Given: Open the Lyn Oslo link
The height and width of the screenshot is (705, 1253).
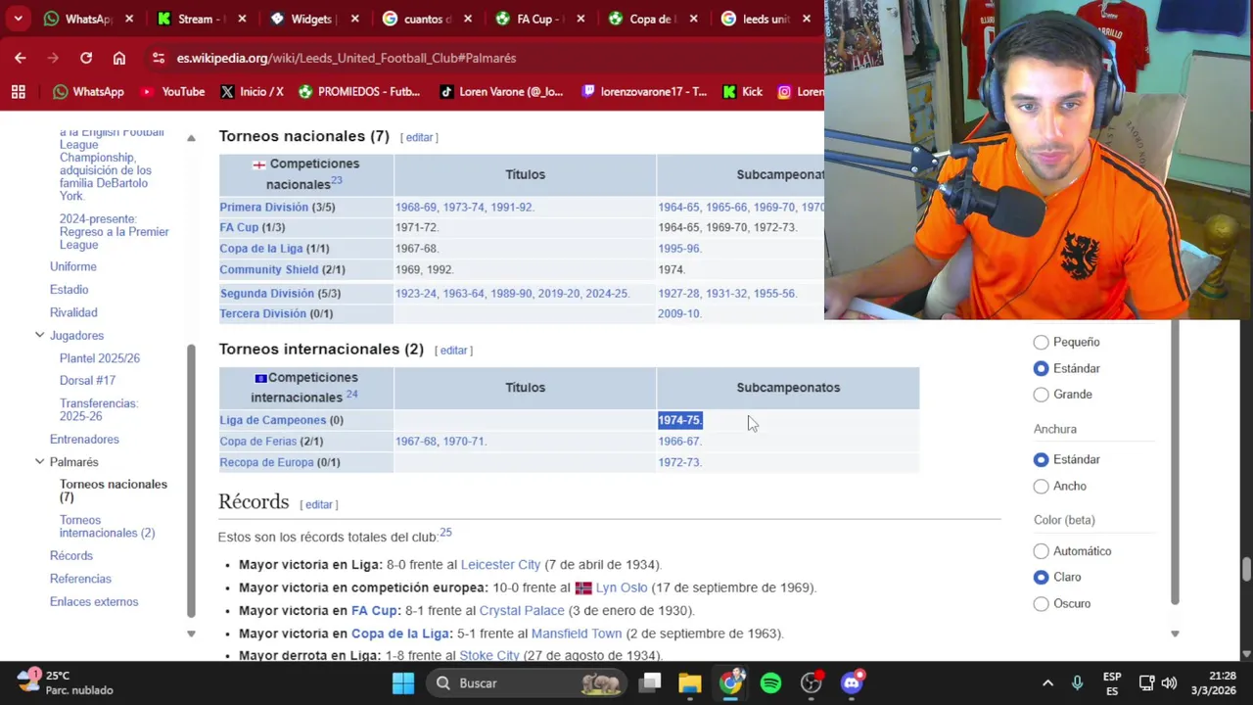Looking at the screenshot, I should coord(622,587).
